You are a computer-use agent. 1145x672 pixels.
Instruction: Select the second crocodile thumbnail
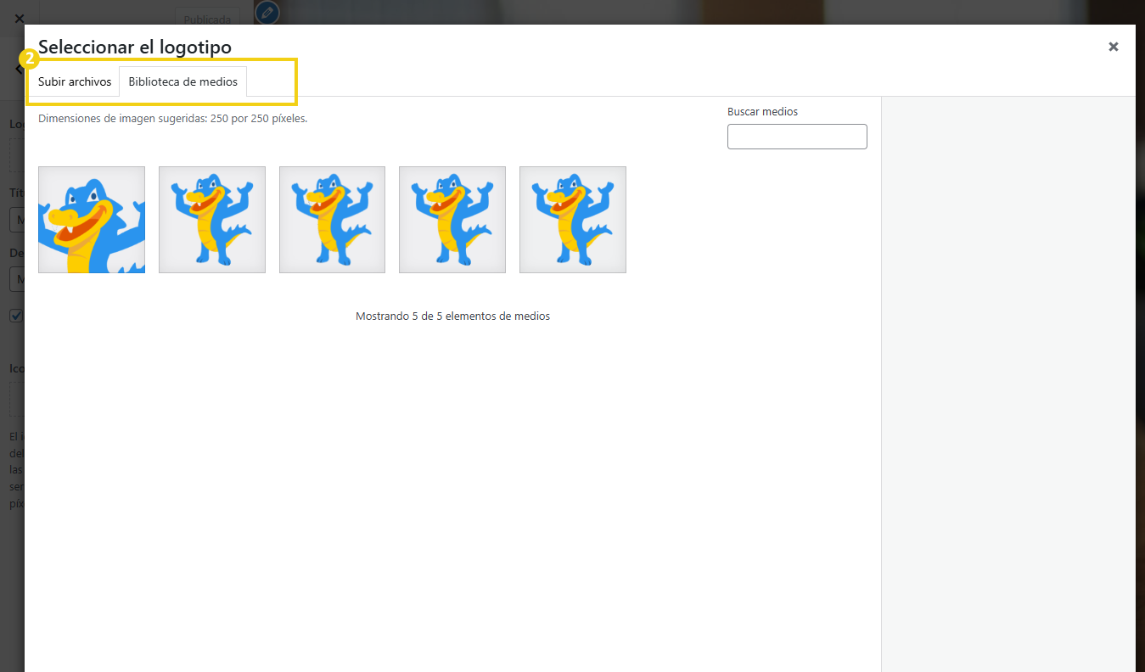[211, 219]
